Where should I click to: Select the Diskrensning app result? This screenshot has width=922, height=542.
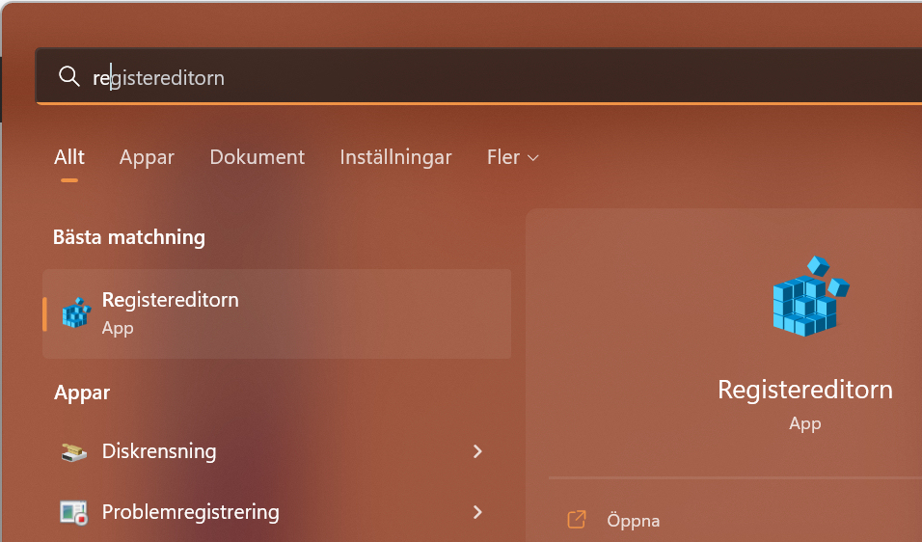tap(277, 451)
